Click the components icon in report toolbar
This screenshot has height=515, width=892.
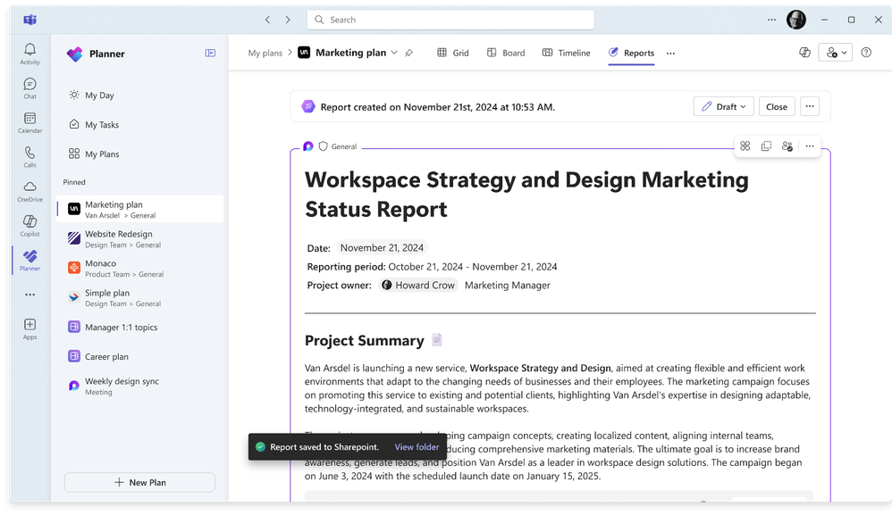coord(745,145)
